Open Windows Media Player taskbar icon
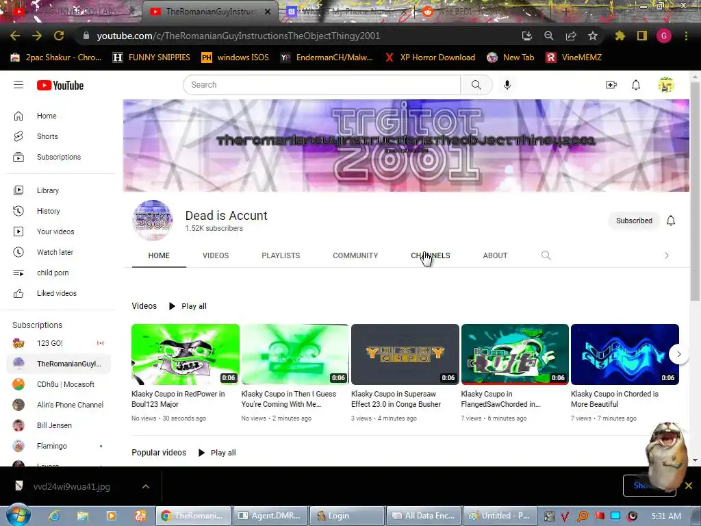The image size is (701, 526). click(112, 516)
